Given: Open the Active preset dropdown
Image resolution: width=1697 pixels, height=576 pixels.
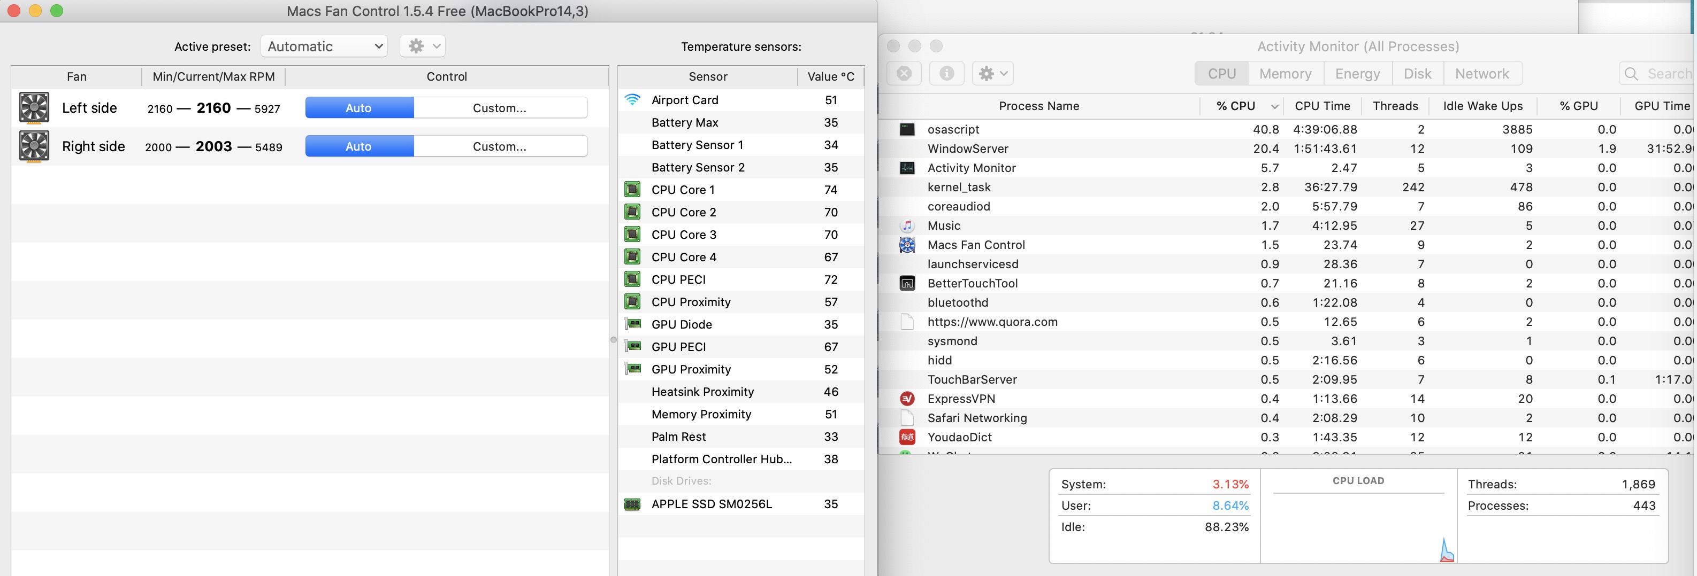Looking at the screenshot, I should [324, 46].
